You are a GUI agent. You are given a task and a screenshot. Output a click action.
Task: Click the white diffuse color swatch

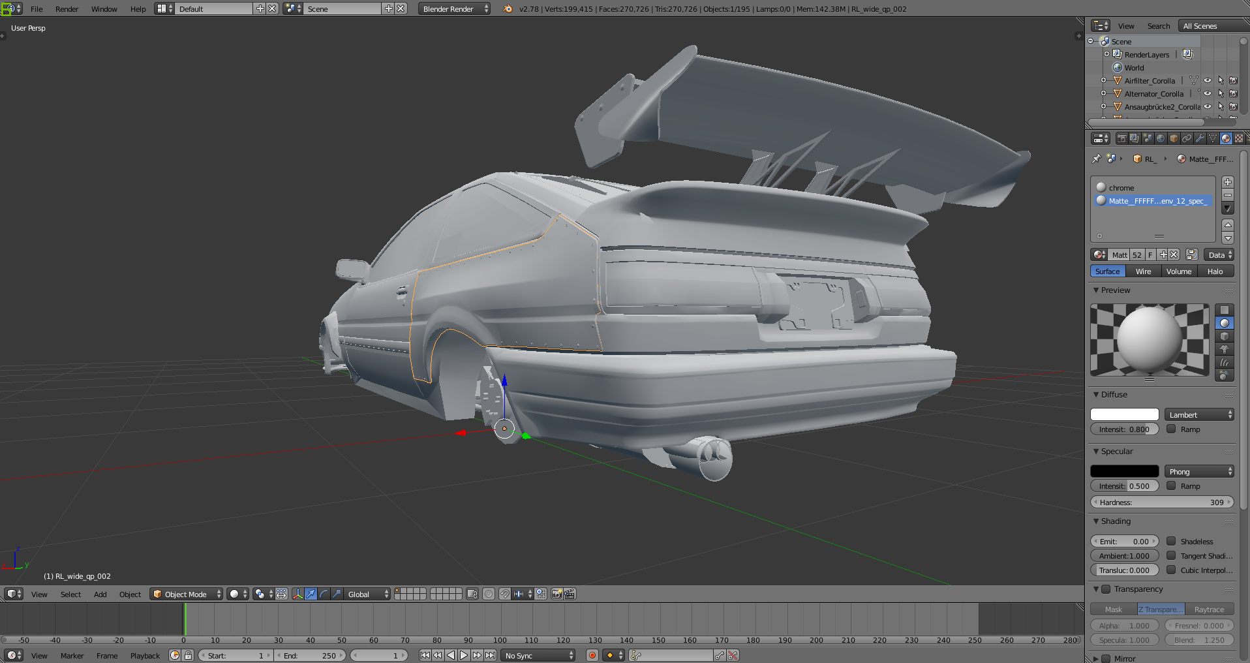click(x=1124, y=415)
